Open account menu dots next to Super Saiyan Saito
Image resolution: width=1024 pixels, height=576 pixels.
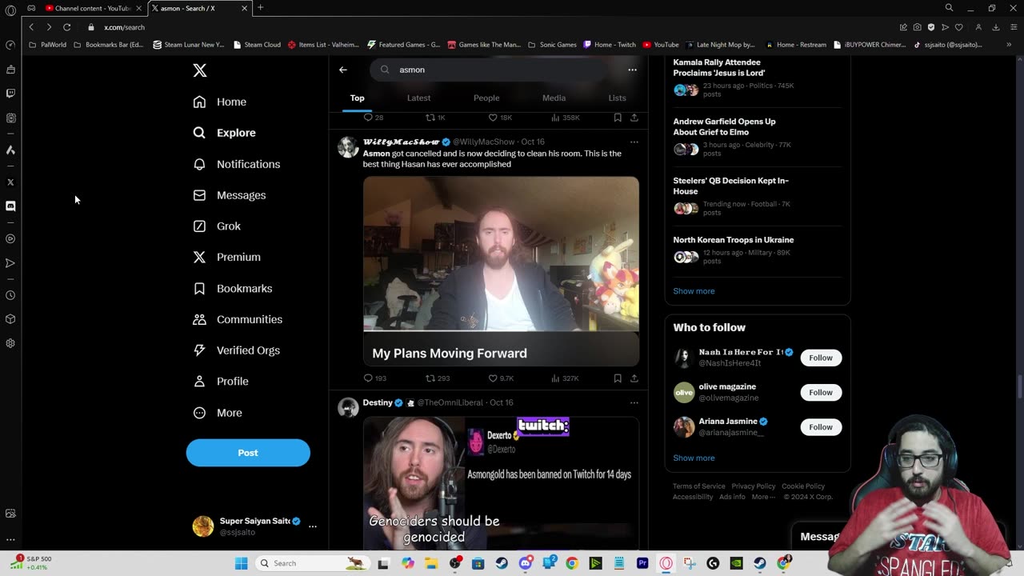click(313, 526)
